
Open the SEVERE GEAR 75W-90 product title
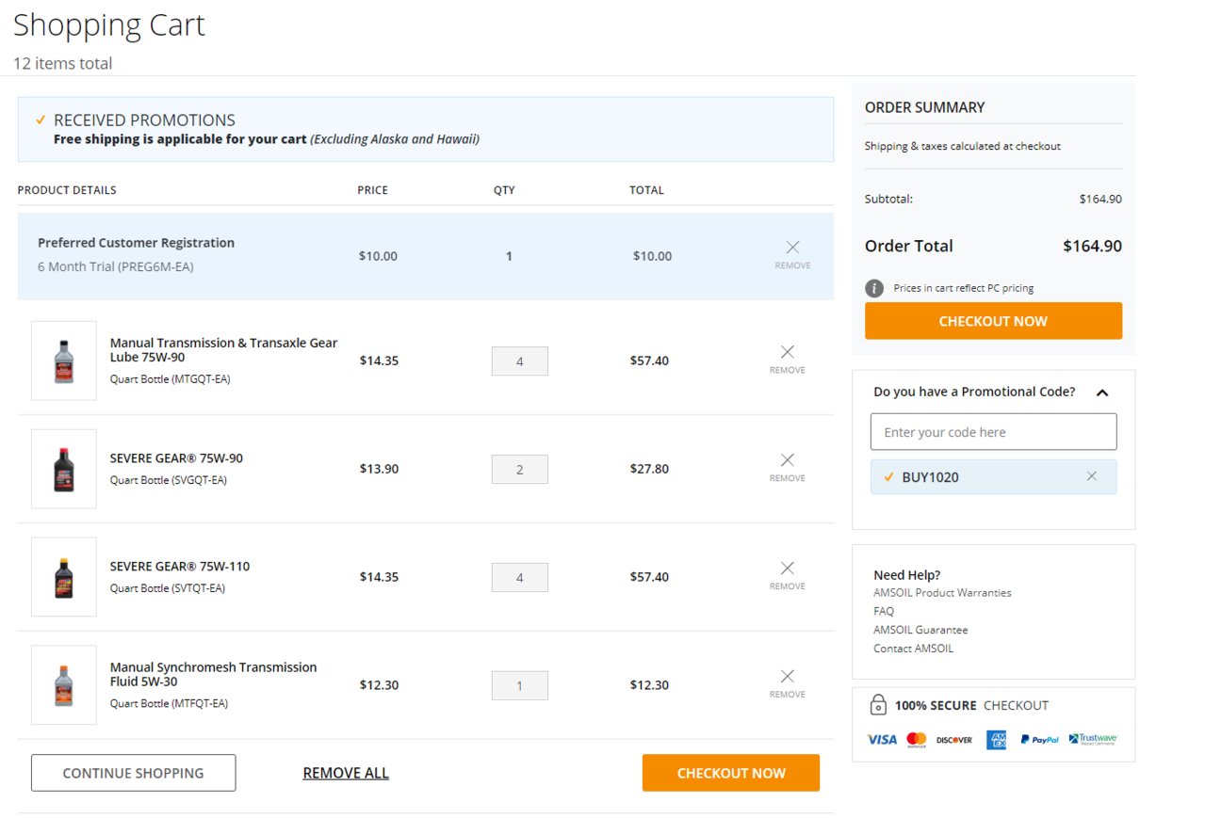(176, 458)
